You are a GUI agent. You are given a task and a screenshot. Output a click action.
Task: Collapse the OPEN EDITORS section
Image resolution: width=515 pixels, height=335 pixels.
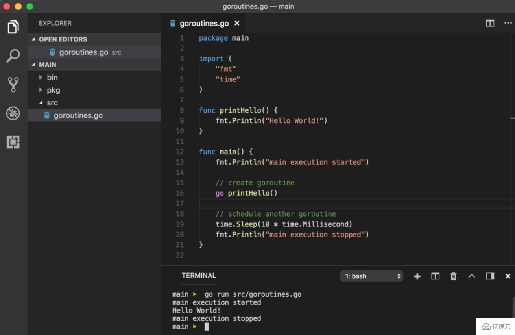pyautogui.click(x=63, y=39)
